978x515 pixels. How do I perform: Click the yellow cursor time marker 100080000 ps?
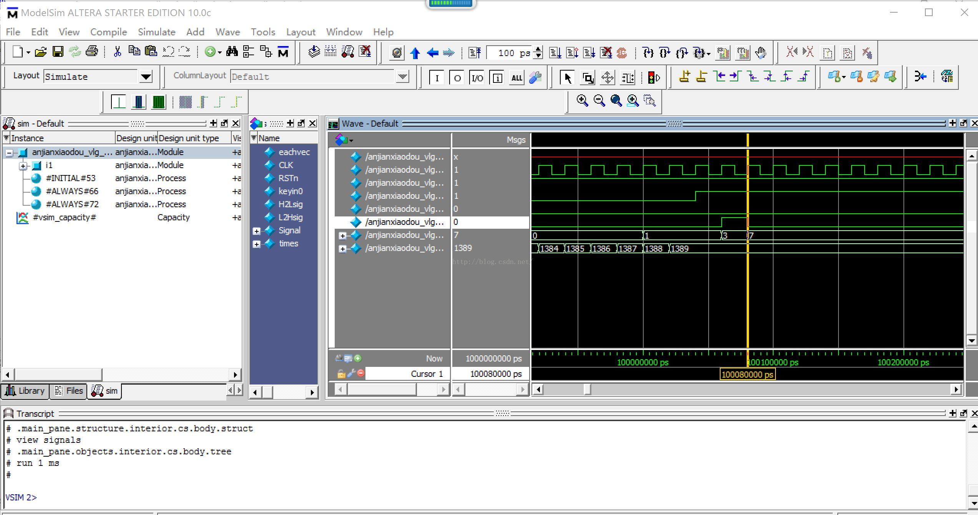(x=747, y=374)
